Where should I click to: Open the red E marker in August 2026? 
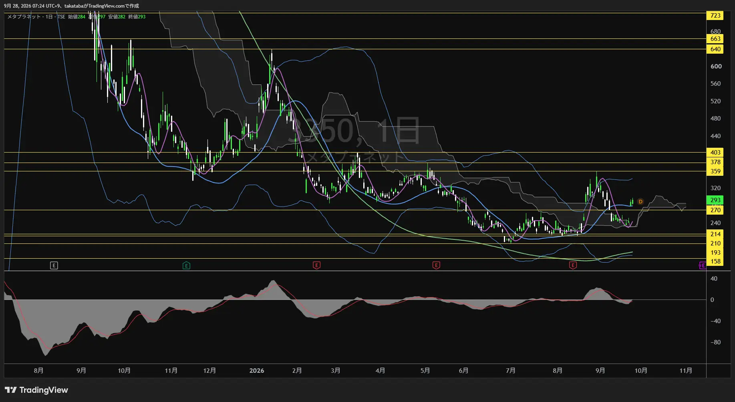(573, 265)
